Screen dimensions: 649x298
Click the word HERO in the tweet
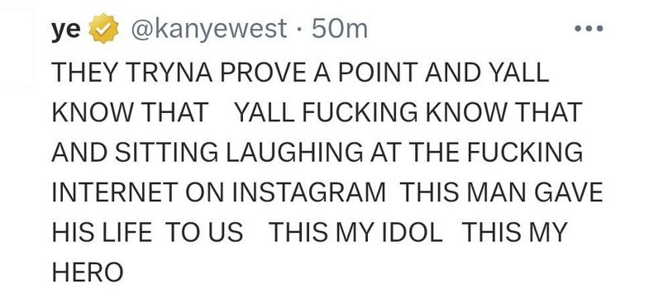tap(88, 272)
